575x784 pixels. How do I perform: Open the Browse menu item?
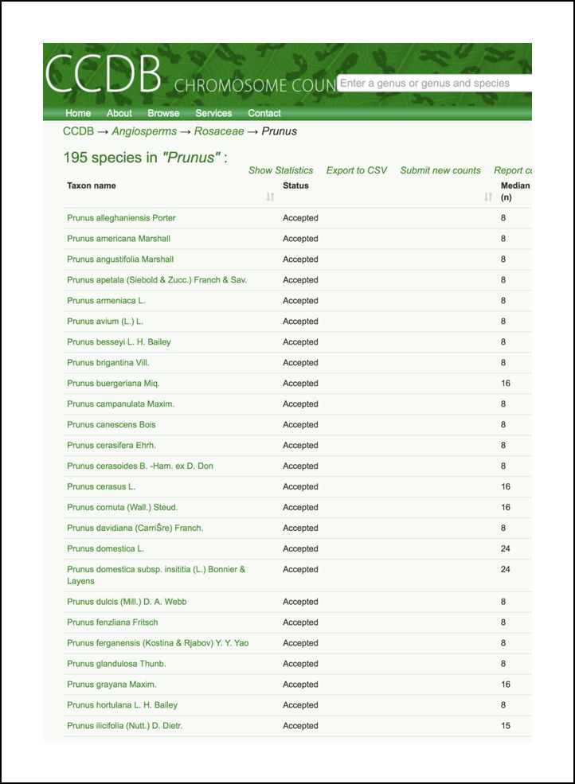tap(163, 113)
